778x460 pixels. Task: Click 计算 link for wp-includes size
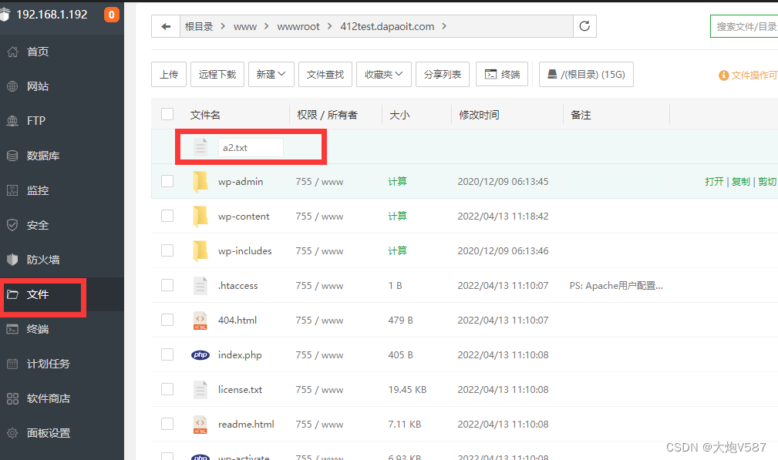click(x=397, y=251)
